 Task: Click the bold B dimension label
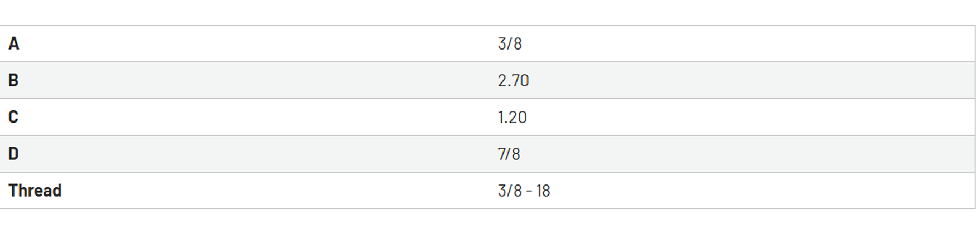[x=13, y=80]
